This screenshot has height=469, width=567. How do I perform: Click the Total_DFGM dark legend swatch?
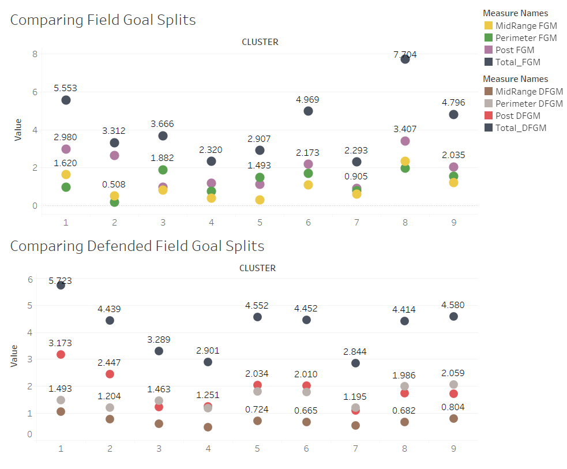(488, 127)
